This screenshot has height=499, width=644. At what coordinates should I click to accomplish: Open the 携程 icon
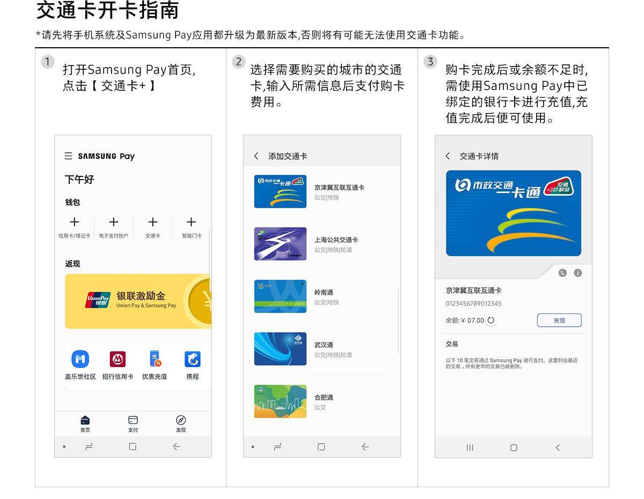point(192,359)
